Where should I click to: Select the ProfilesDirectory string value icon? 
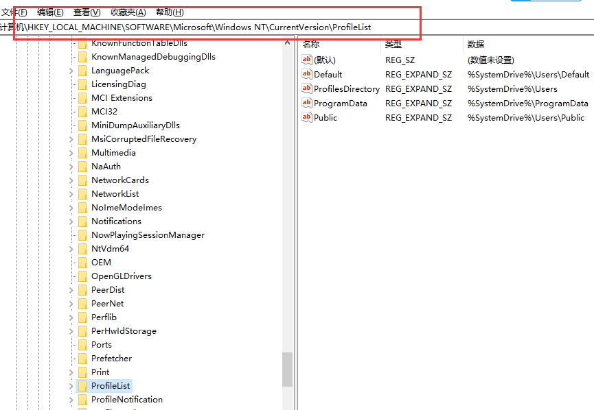(x=307, y=88)
